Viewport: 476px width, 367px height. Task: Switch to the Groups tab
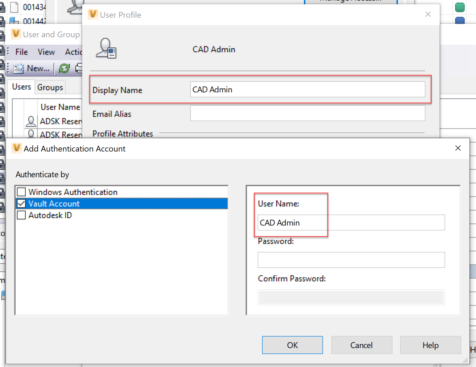[50, 87]
